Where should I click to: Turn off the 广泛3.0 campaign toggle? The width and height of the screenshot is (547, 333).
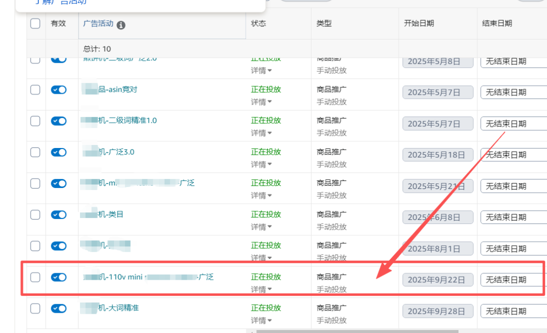point(59,152)
